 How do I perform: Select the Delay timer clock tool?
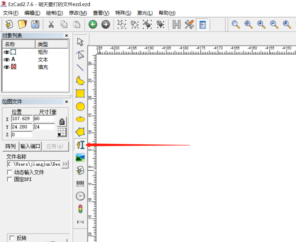coord(80,196)
